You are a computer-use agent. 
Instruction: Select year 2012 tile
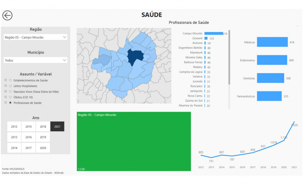14,127
